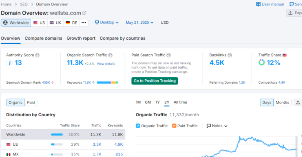This screenshot has width=302, height=157.
Task: Set chart range to All time
Action: pos(180,102)
